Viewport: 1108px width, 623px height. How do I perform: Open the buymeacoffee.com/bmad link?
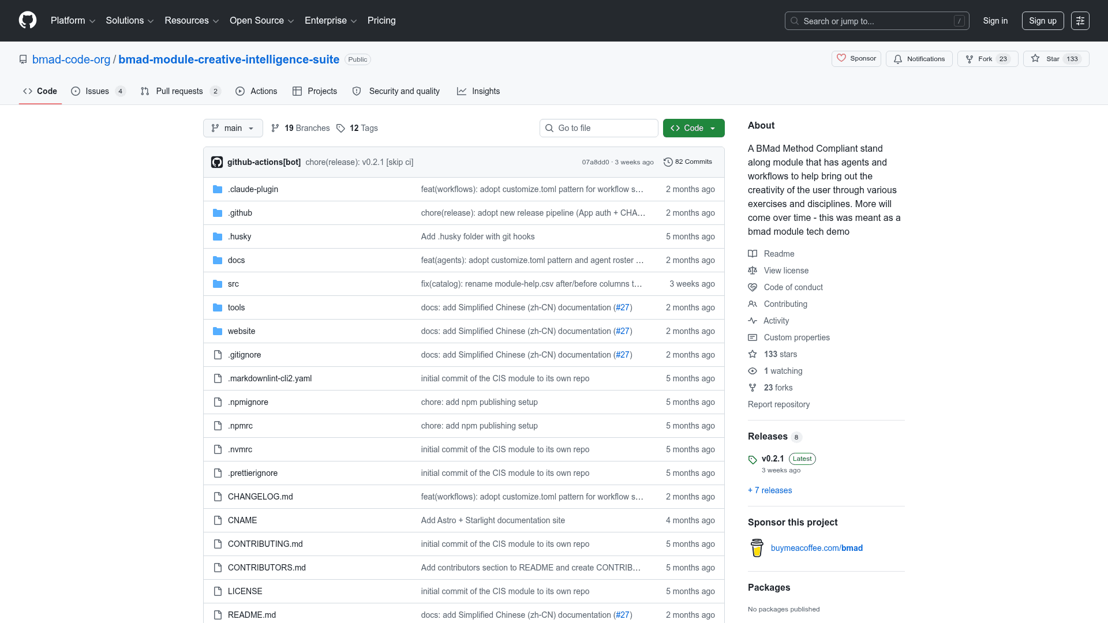click(x=817, y=548)
